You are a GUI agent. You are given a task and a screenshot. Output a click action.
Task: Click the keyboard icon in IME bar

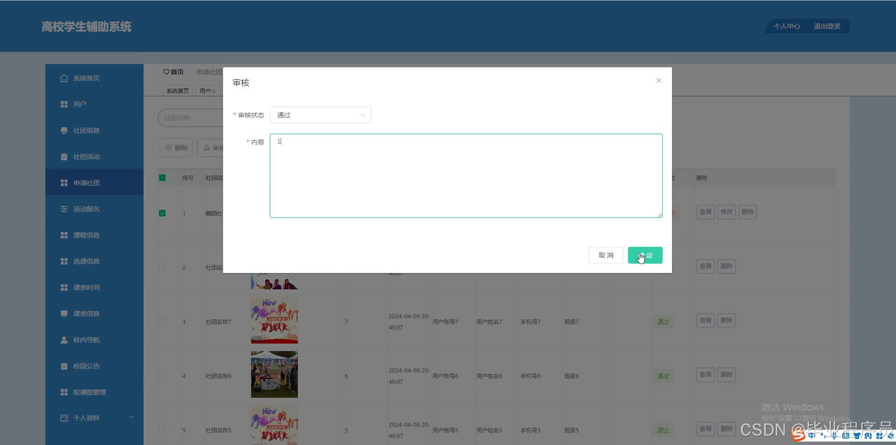pos(845,436)
